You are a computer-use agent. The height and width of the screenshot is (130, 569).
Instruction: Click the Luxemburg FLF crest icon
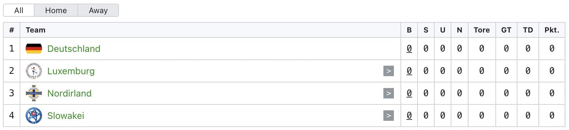(34, 71)
